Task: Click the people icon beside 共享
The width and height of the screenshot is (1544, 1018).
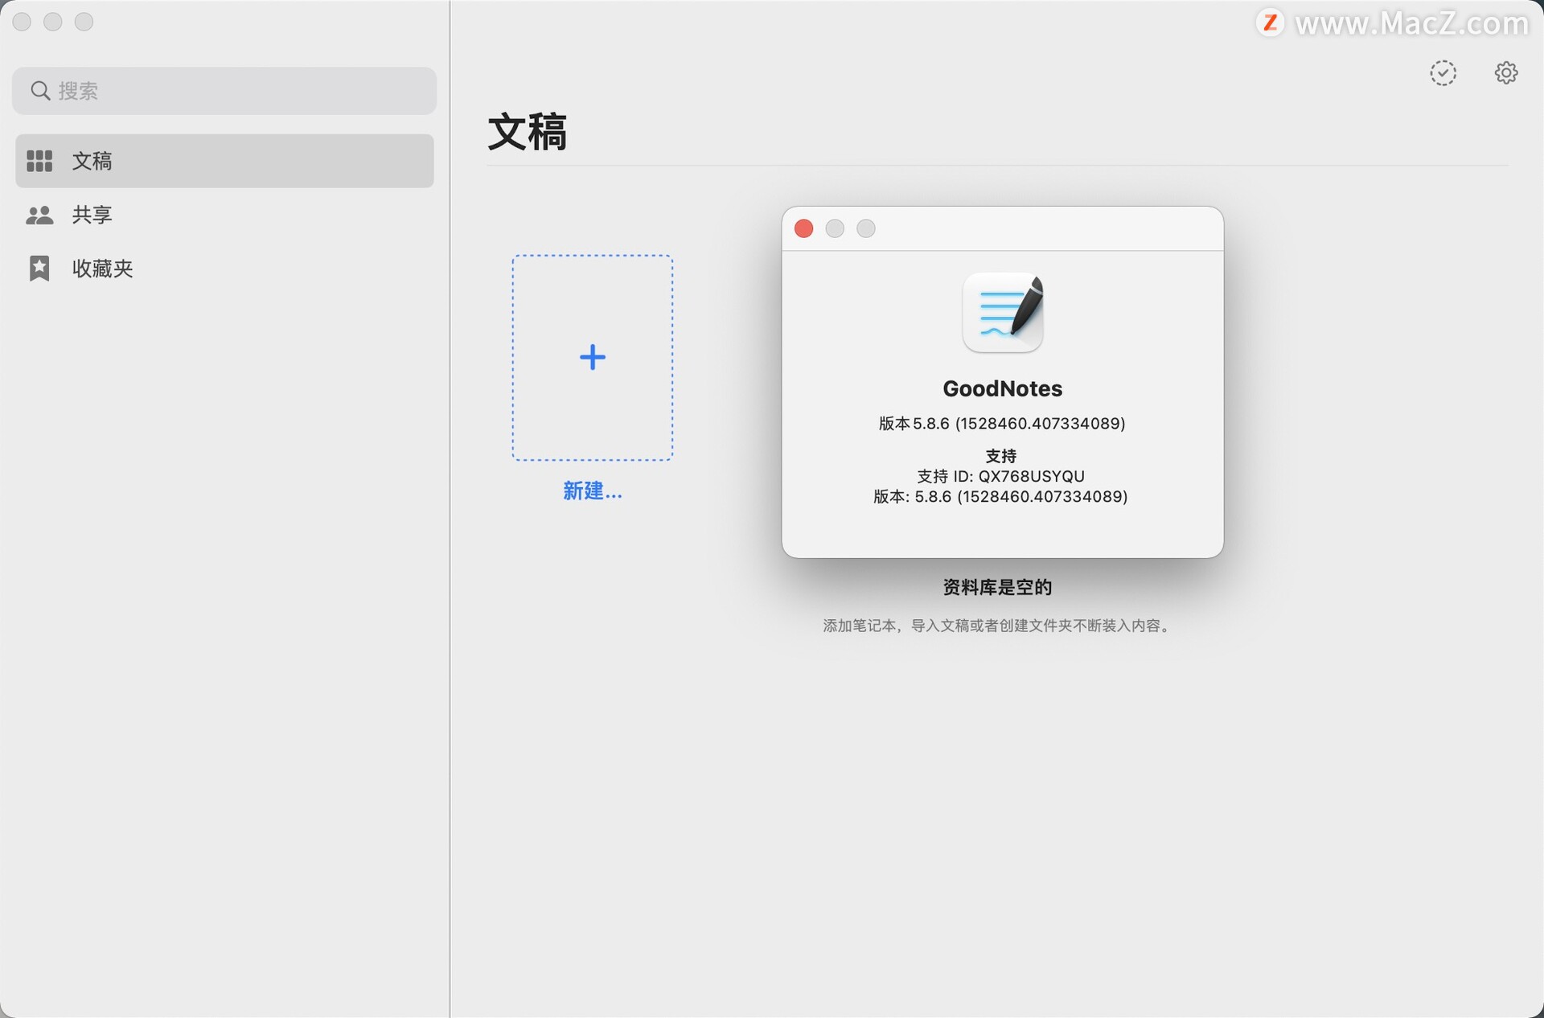Action: point(39,215)
